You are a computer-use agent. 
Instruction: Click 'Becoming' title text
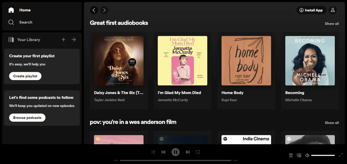pyautogui.click(x=295, y=93)
